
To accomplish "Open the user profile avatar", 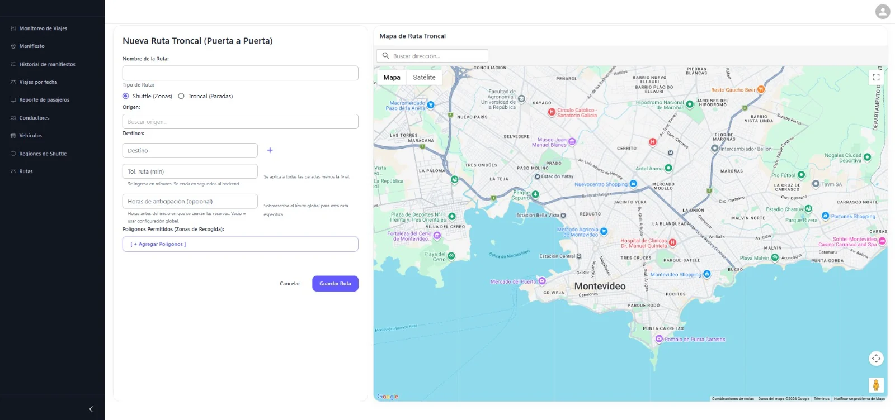I will [883, 11].
